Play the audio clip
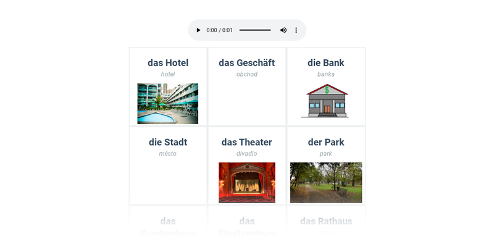 click(198, 30)
